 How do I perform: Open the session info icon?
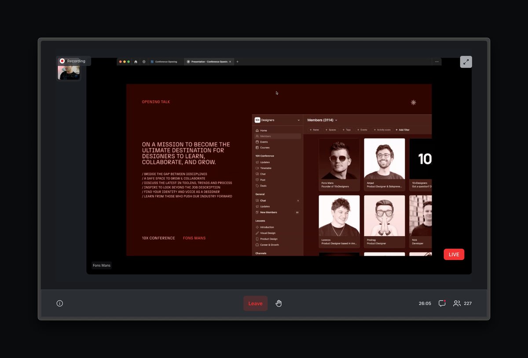click(60, 303)
